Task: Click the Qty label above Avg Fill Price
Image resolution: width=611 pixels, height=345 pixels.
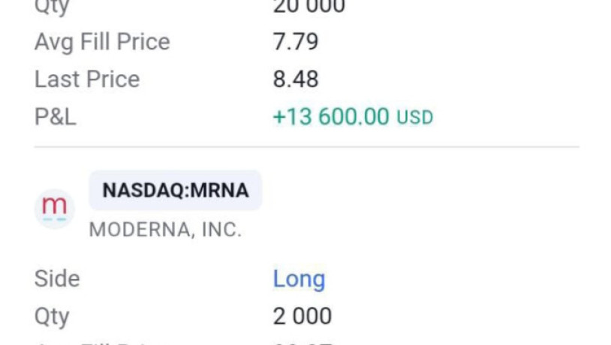Action: [x=52, y=7]
